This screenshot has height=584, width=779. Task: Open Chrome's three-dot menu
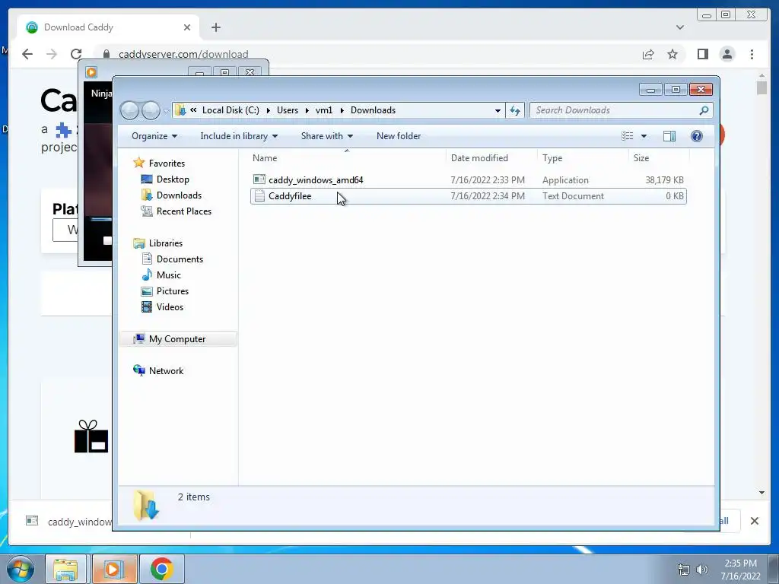coord(752,54)
